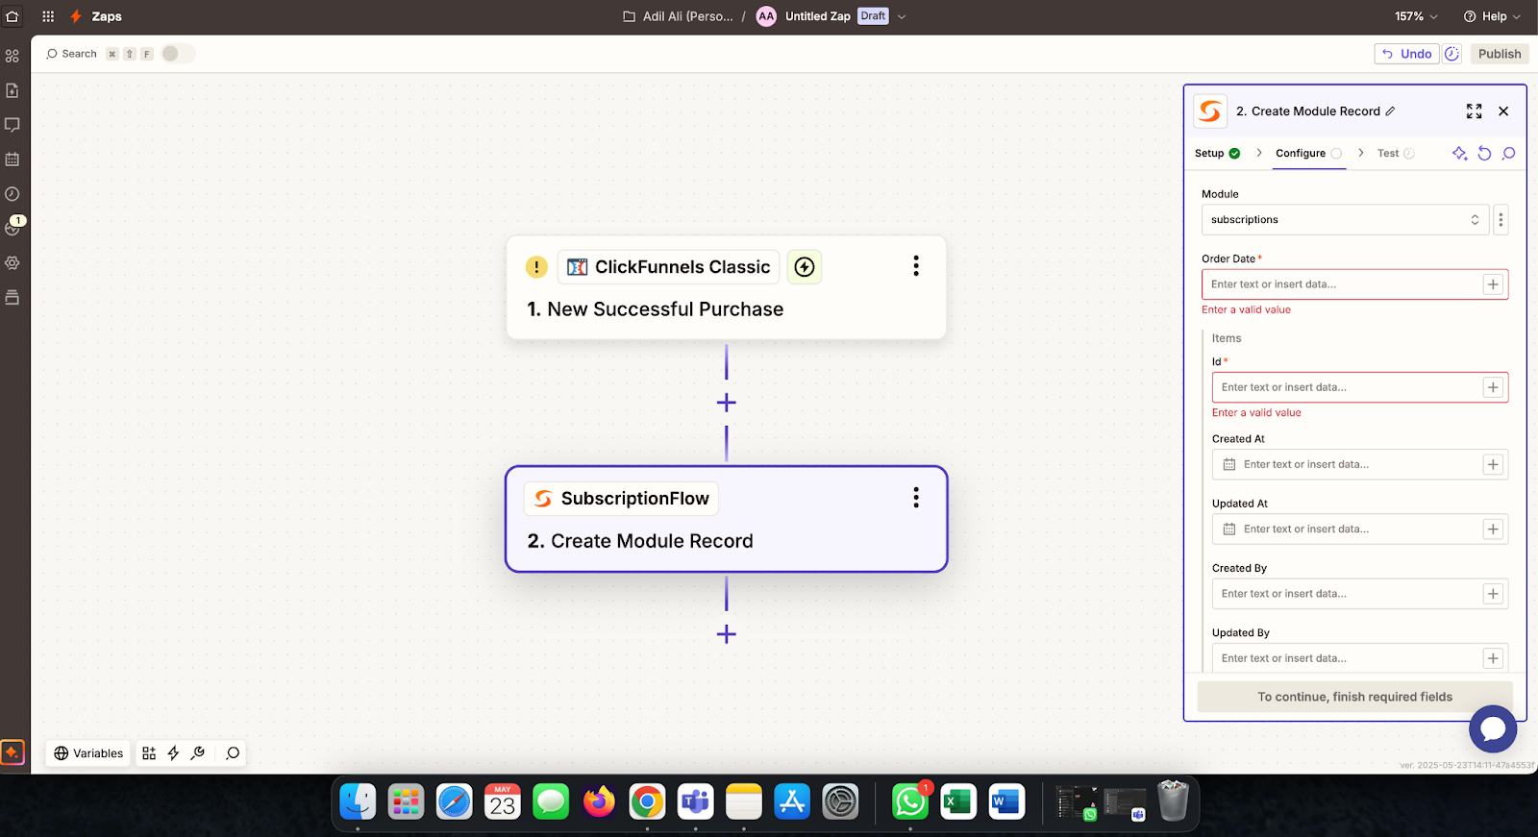Open the history clock icon in left sidebar
The height and width of the screenshot is (837, 1538).
point(12,194)
